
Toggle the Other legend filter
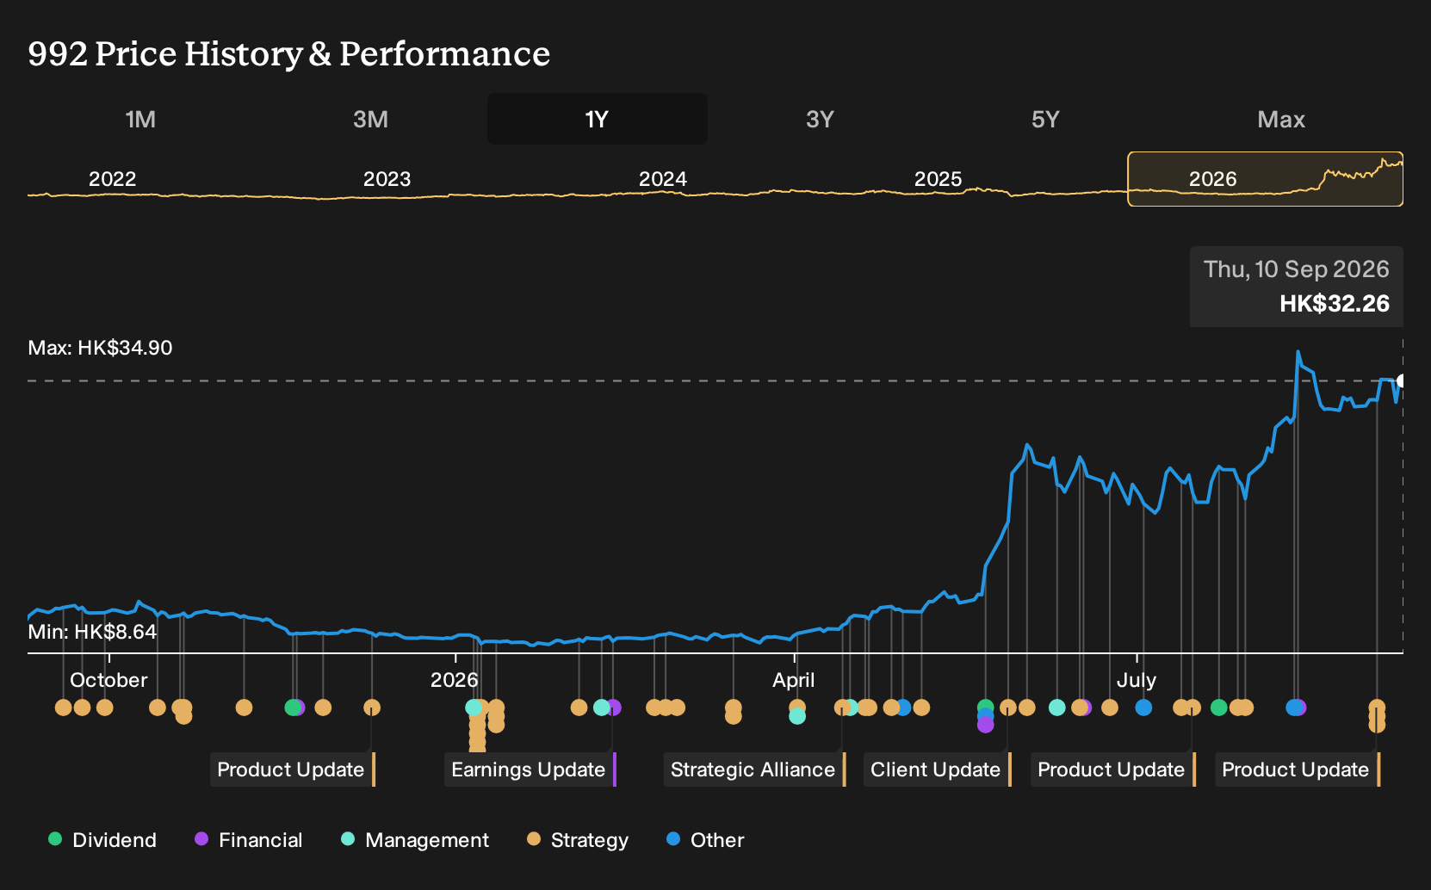[705, 840]
